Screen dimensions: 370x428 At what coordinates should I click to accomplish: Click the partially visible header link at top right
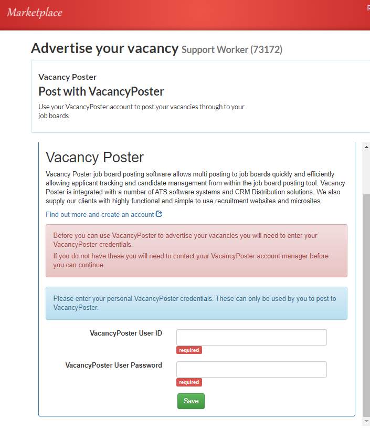(x=368, y=8)
